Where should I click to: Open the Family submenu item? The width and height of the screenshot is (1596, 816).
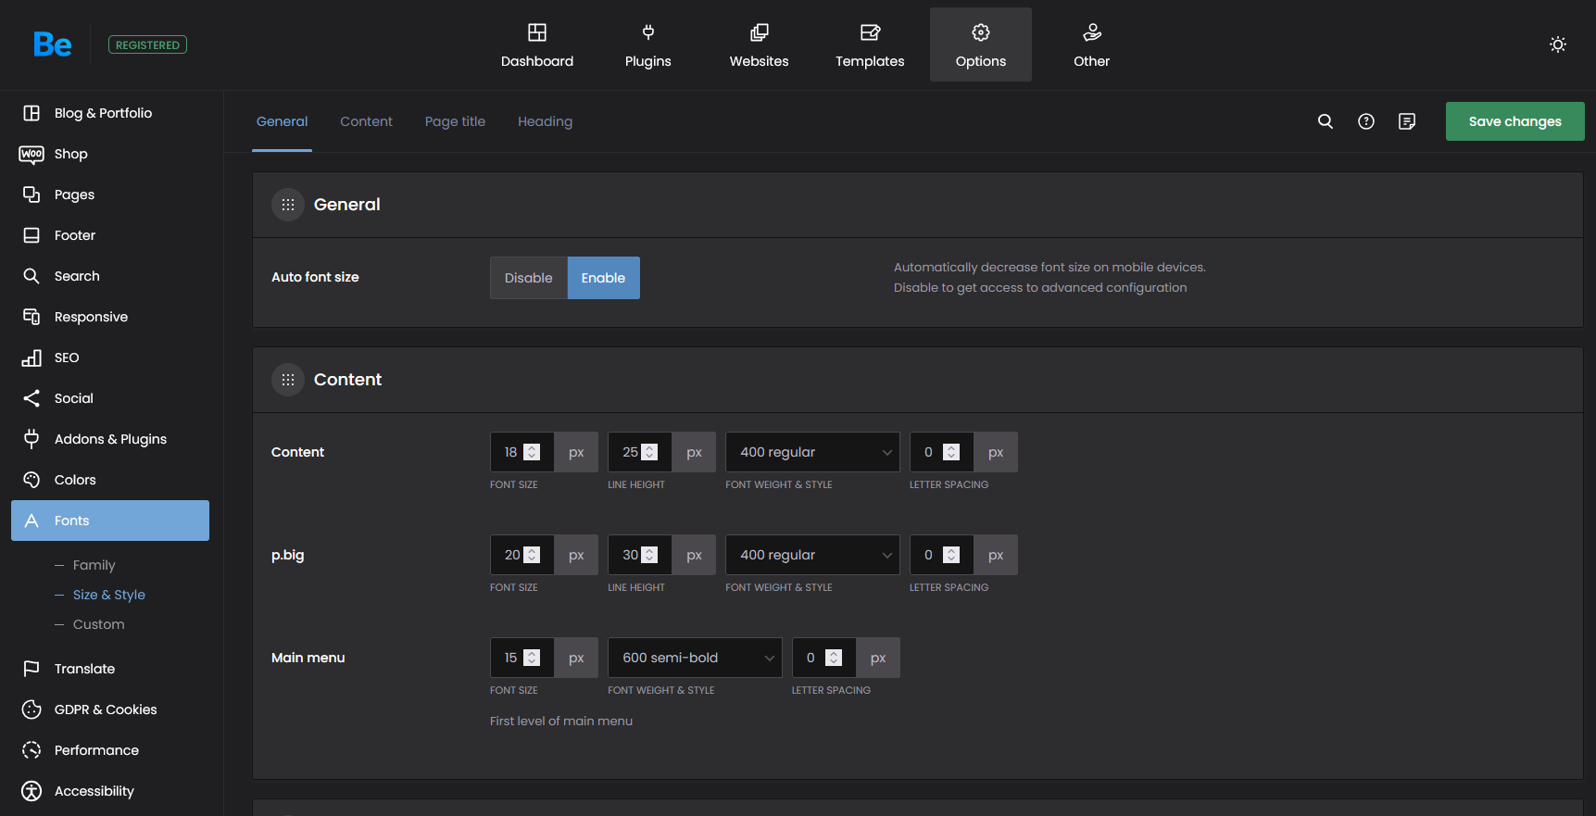(94, 565)
